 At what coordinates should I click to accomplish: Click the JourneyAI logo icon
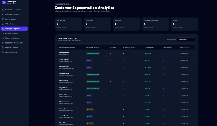pyautogui.click(x=4, y=2)
